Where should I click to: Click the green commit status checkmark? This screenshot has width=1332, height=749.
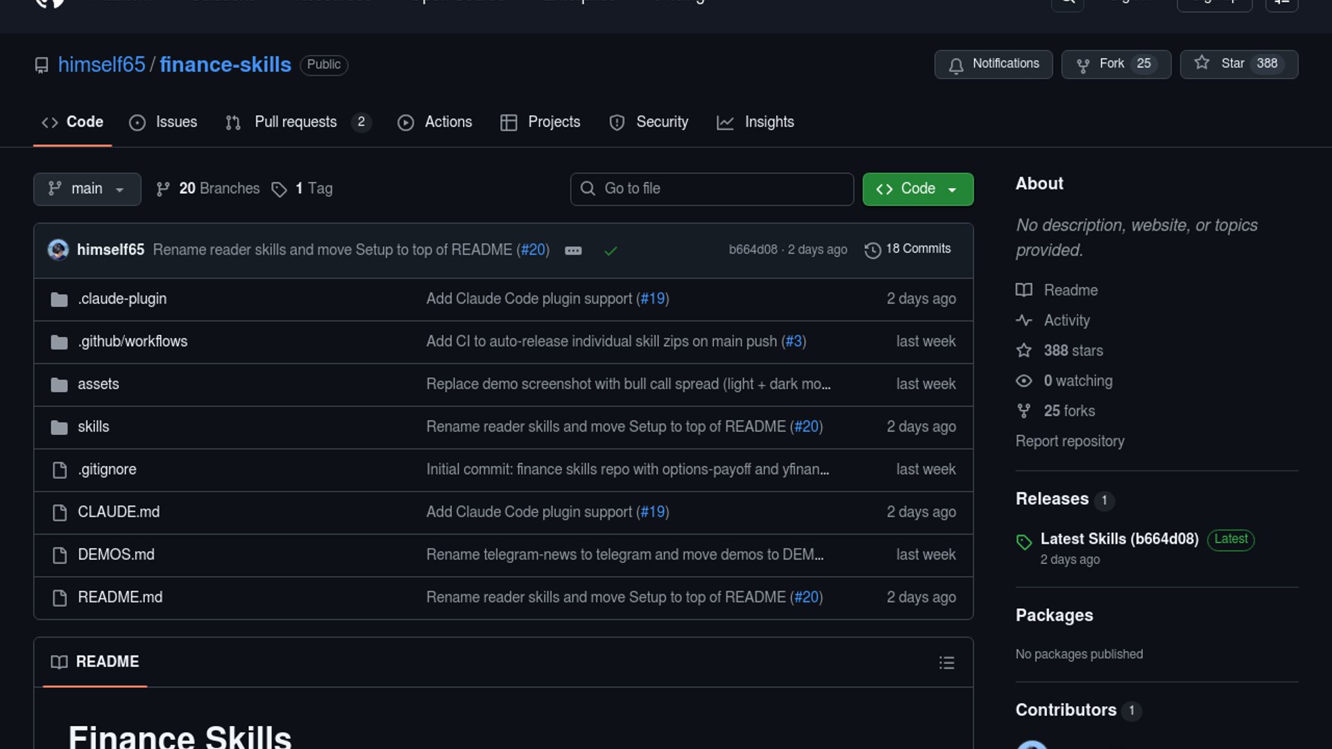click(610, 250)
